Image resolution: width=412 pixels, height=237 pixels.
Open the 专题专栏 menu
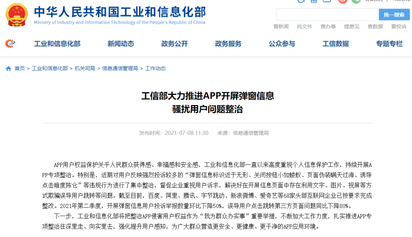pyautogui.click(x=389, y=44)
